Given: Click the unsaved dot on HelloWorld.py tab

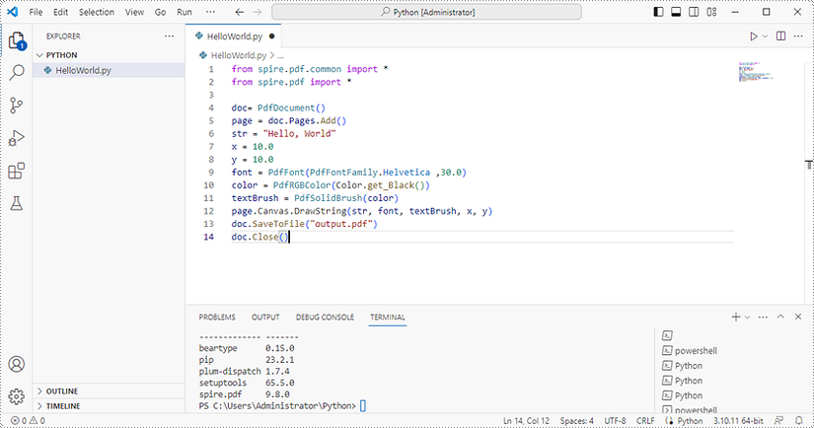Looking at the screenshot, I should (x=271, y=36).
